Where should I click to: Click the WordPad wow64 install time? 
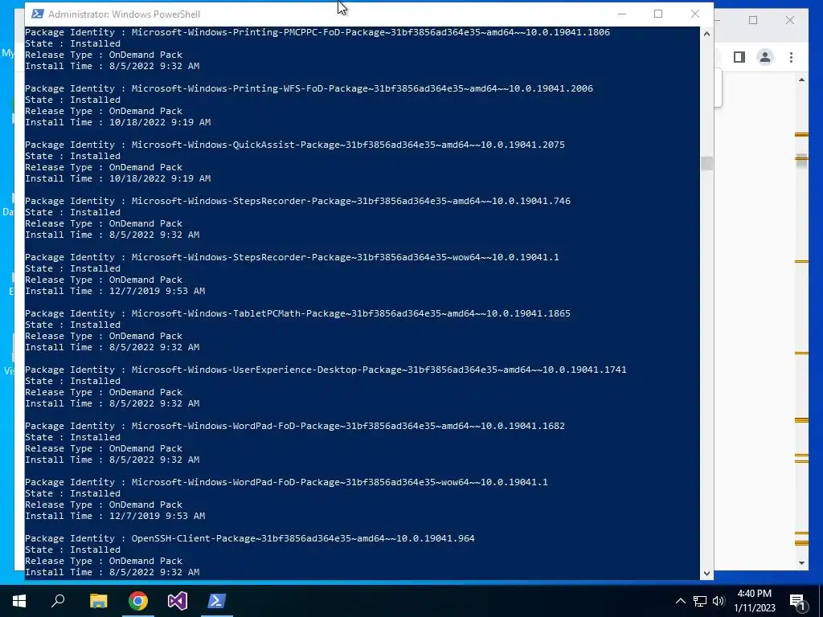(115, 515)
